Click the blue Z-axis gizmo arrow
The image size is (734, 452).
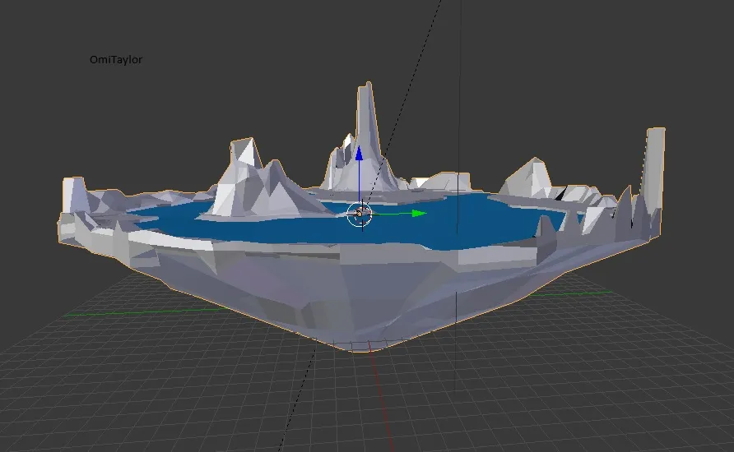pyautogui.click(x=359, y=154)
